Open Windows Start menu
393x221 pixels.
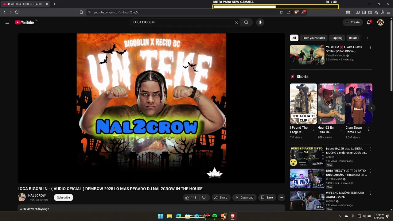(x=161, y=216)
